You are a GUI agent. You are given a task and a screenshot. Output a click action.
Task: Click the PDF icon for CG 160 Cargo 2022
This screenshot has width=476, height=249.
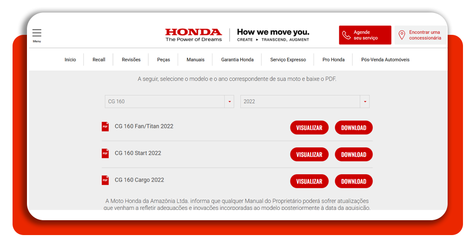pos(105,180)
